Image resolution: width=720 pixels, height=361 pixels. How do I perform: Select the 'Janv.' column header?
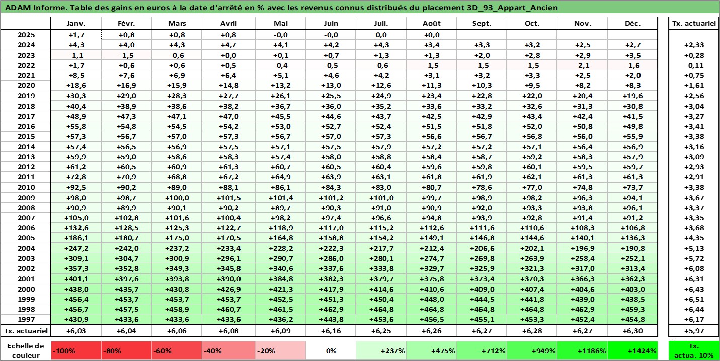pyautogui.click(x=76, y=24)
